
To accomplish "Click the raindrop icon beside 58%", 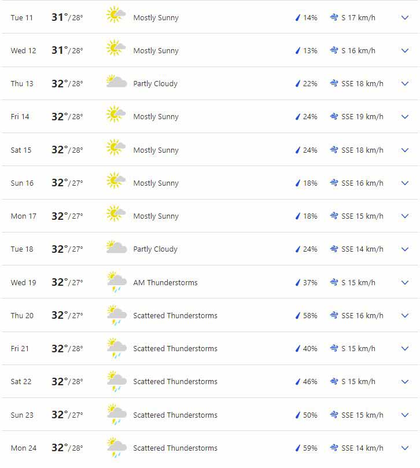I will click(297, 315).
